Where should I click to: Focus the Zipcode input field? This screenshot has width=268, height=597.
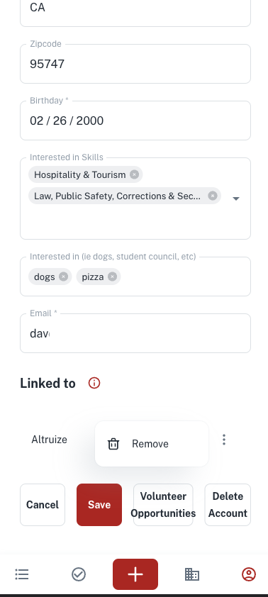point(135,64)
